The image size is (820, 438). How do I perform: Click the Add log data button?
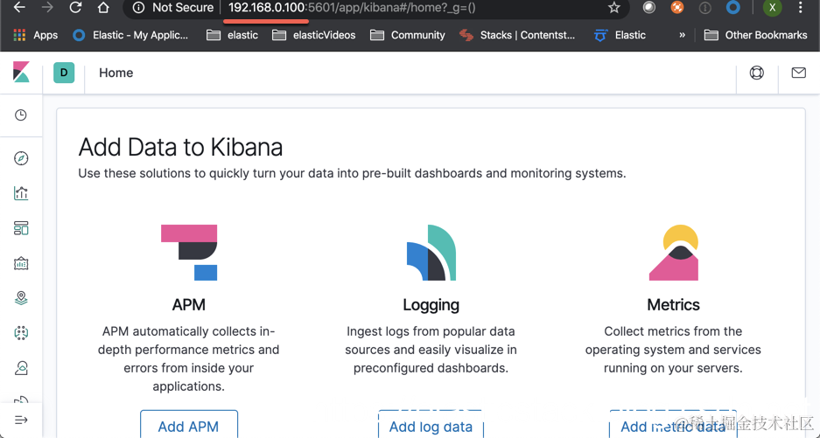coord(431,426)
